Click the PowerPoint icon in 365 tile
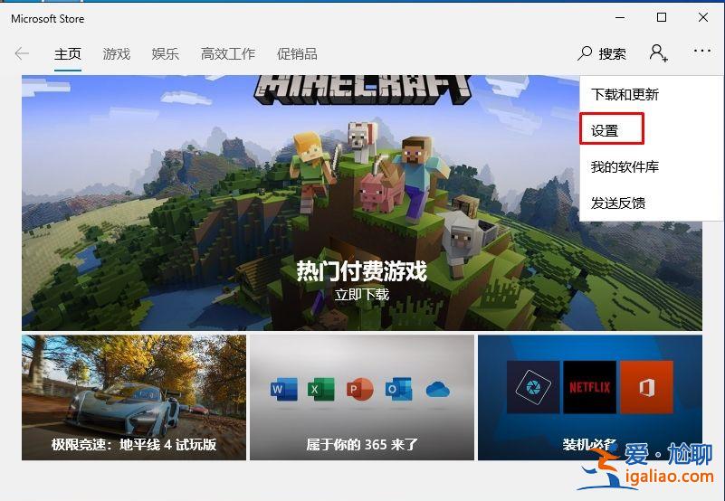Viewport: 725px width, 501px height. coord(359,389)
